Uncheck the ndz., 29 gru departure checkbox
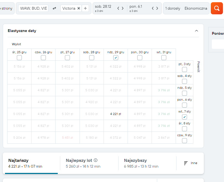Viewport: 224px width, 182px height. click(115, 58)
